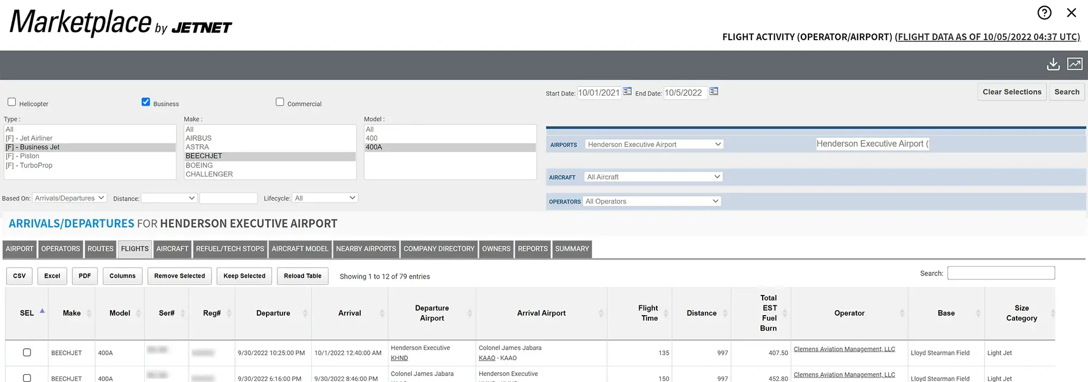Open the Nearby Airports tab
1088x382 pixels.
pyautogui.click(x=366, y=249)
